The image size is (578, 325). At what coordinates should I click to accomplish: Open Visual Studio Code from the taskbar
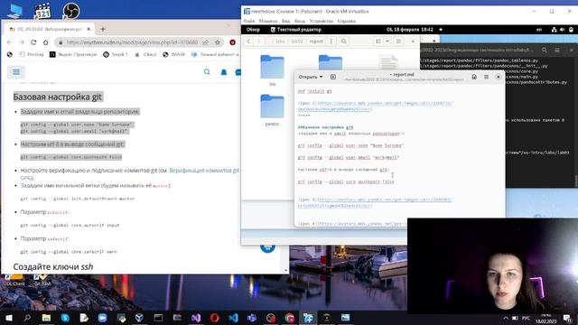tap(233, 318)
